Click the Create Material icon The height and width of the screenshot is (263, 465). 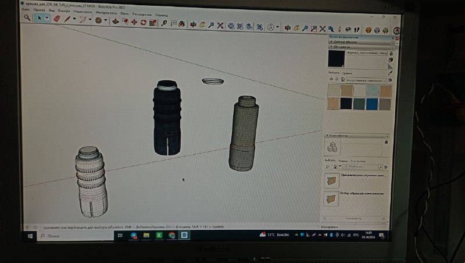pyautogui.click(x=391, y=60)
